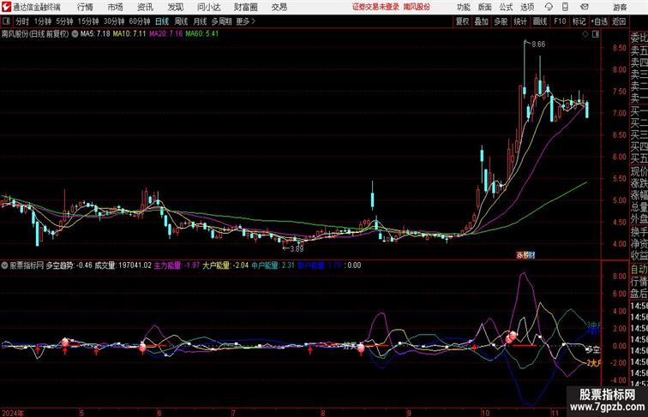Click the 证券交易未登录 login link
Viewport: 648px width, 417px height.
click(375, 7)
